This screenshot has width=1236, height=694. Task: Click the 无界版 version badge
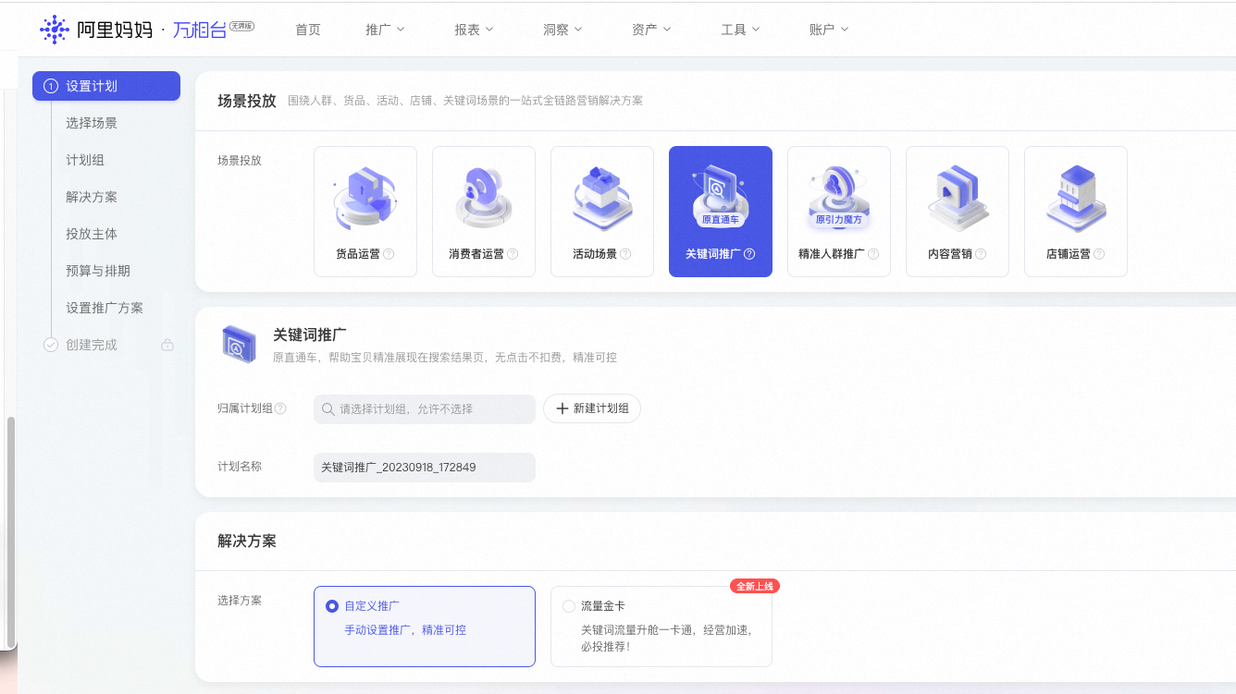[x=241, y=27]
